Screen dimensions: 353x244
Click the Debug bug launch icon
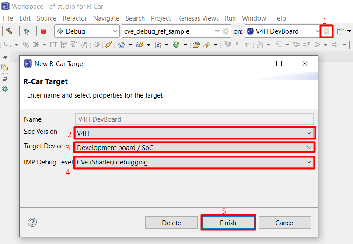(x=26, y=31)
